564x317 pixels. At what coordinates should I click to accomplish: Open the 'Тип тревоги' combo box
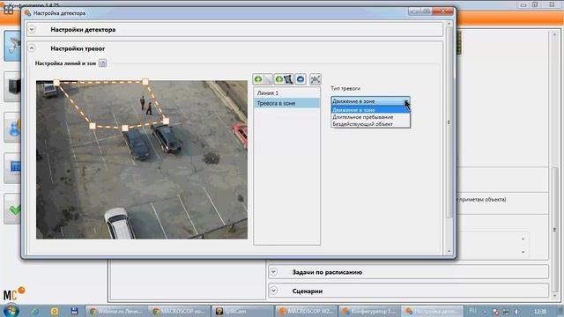point(370,101)
